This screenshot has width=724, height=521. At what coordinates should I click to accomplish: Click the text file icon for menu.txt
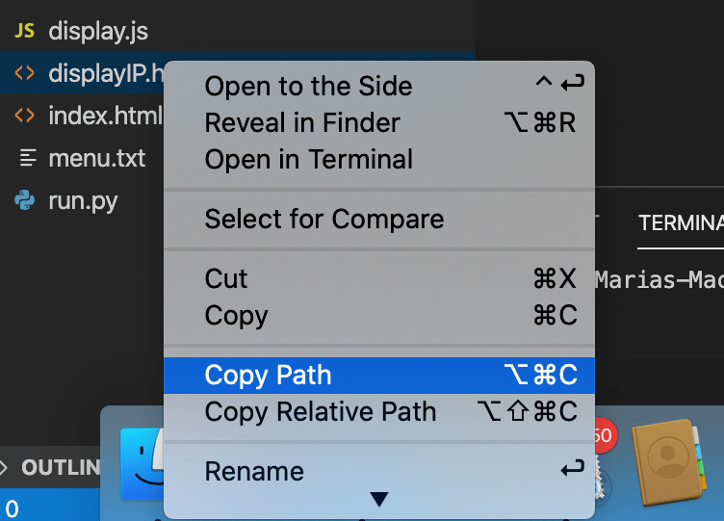(x=26, y=158)
